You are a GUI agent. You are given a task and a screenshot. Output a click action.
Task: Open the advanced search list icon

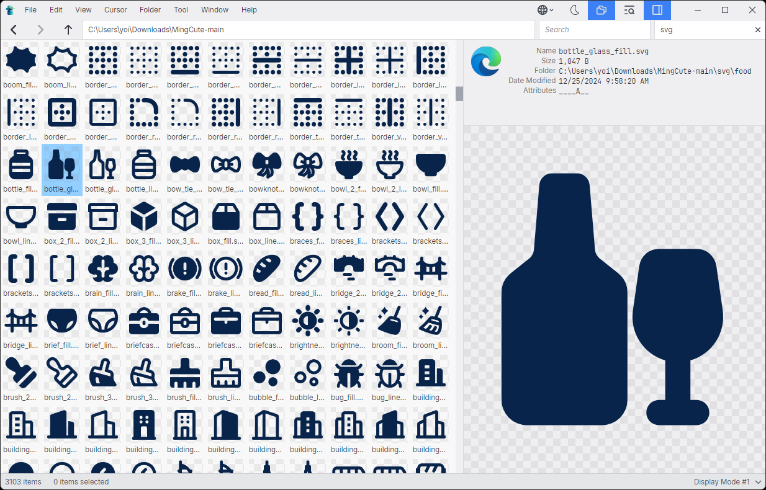(629, 10)
